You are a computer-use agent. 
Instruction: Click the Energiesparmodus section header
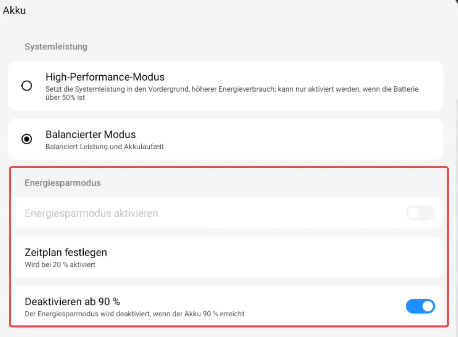coord(63,183)
